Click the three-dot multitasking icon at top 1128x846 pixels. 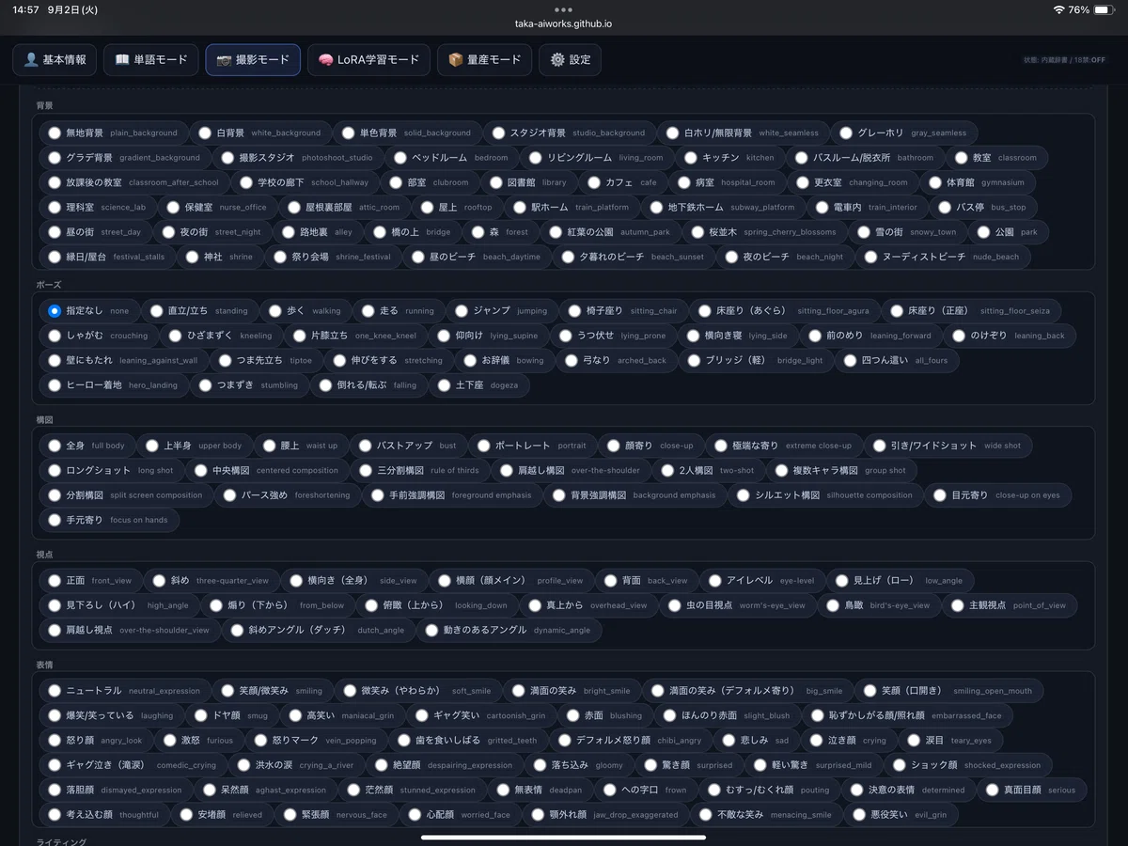point(564,9)
